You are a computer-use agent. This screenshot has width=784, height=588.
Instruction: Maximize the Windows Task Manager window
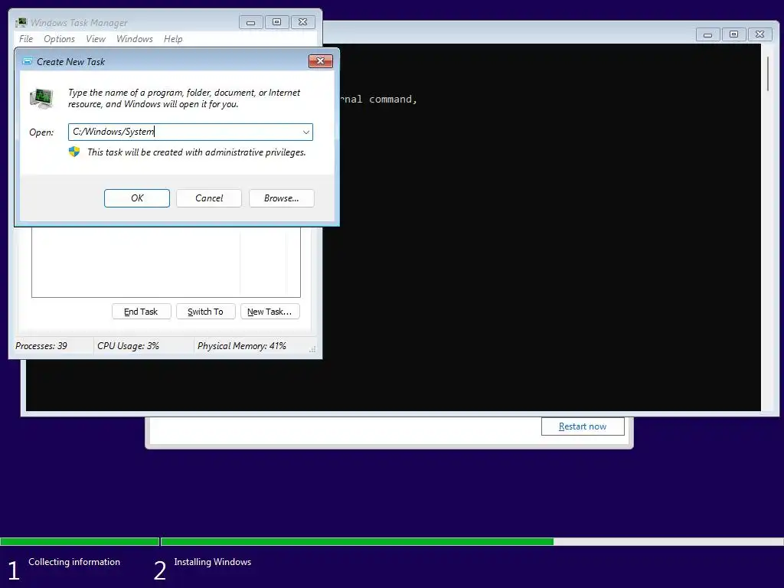tap(276, 22)
